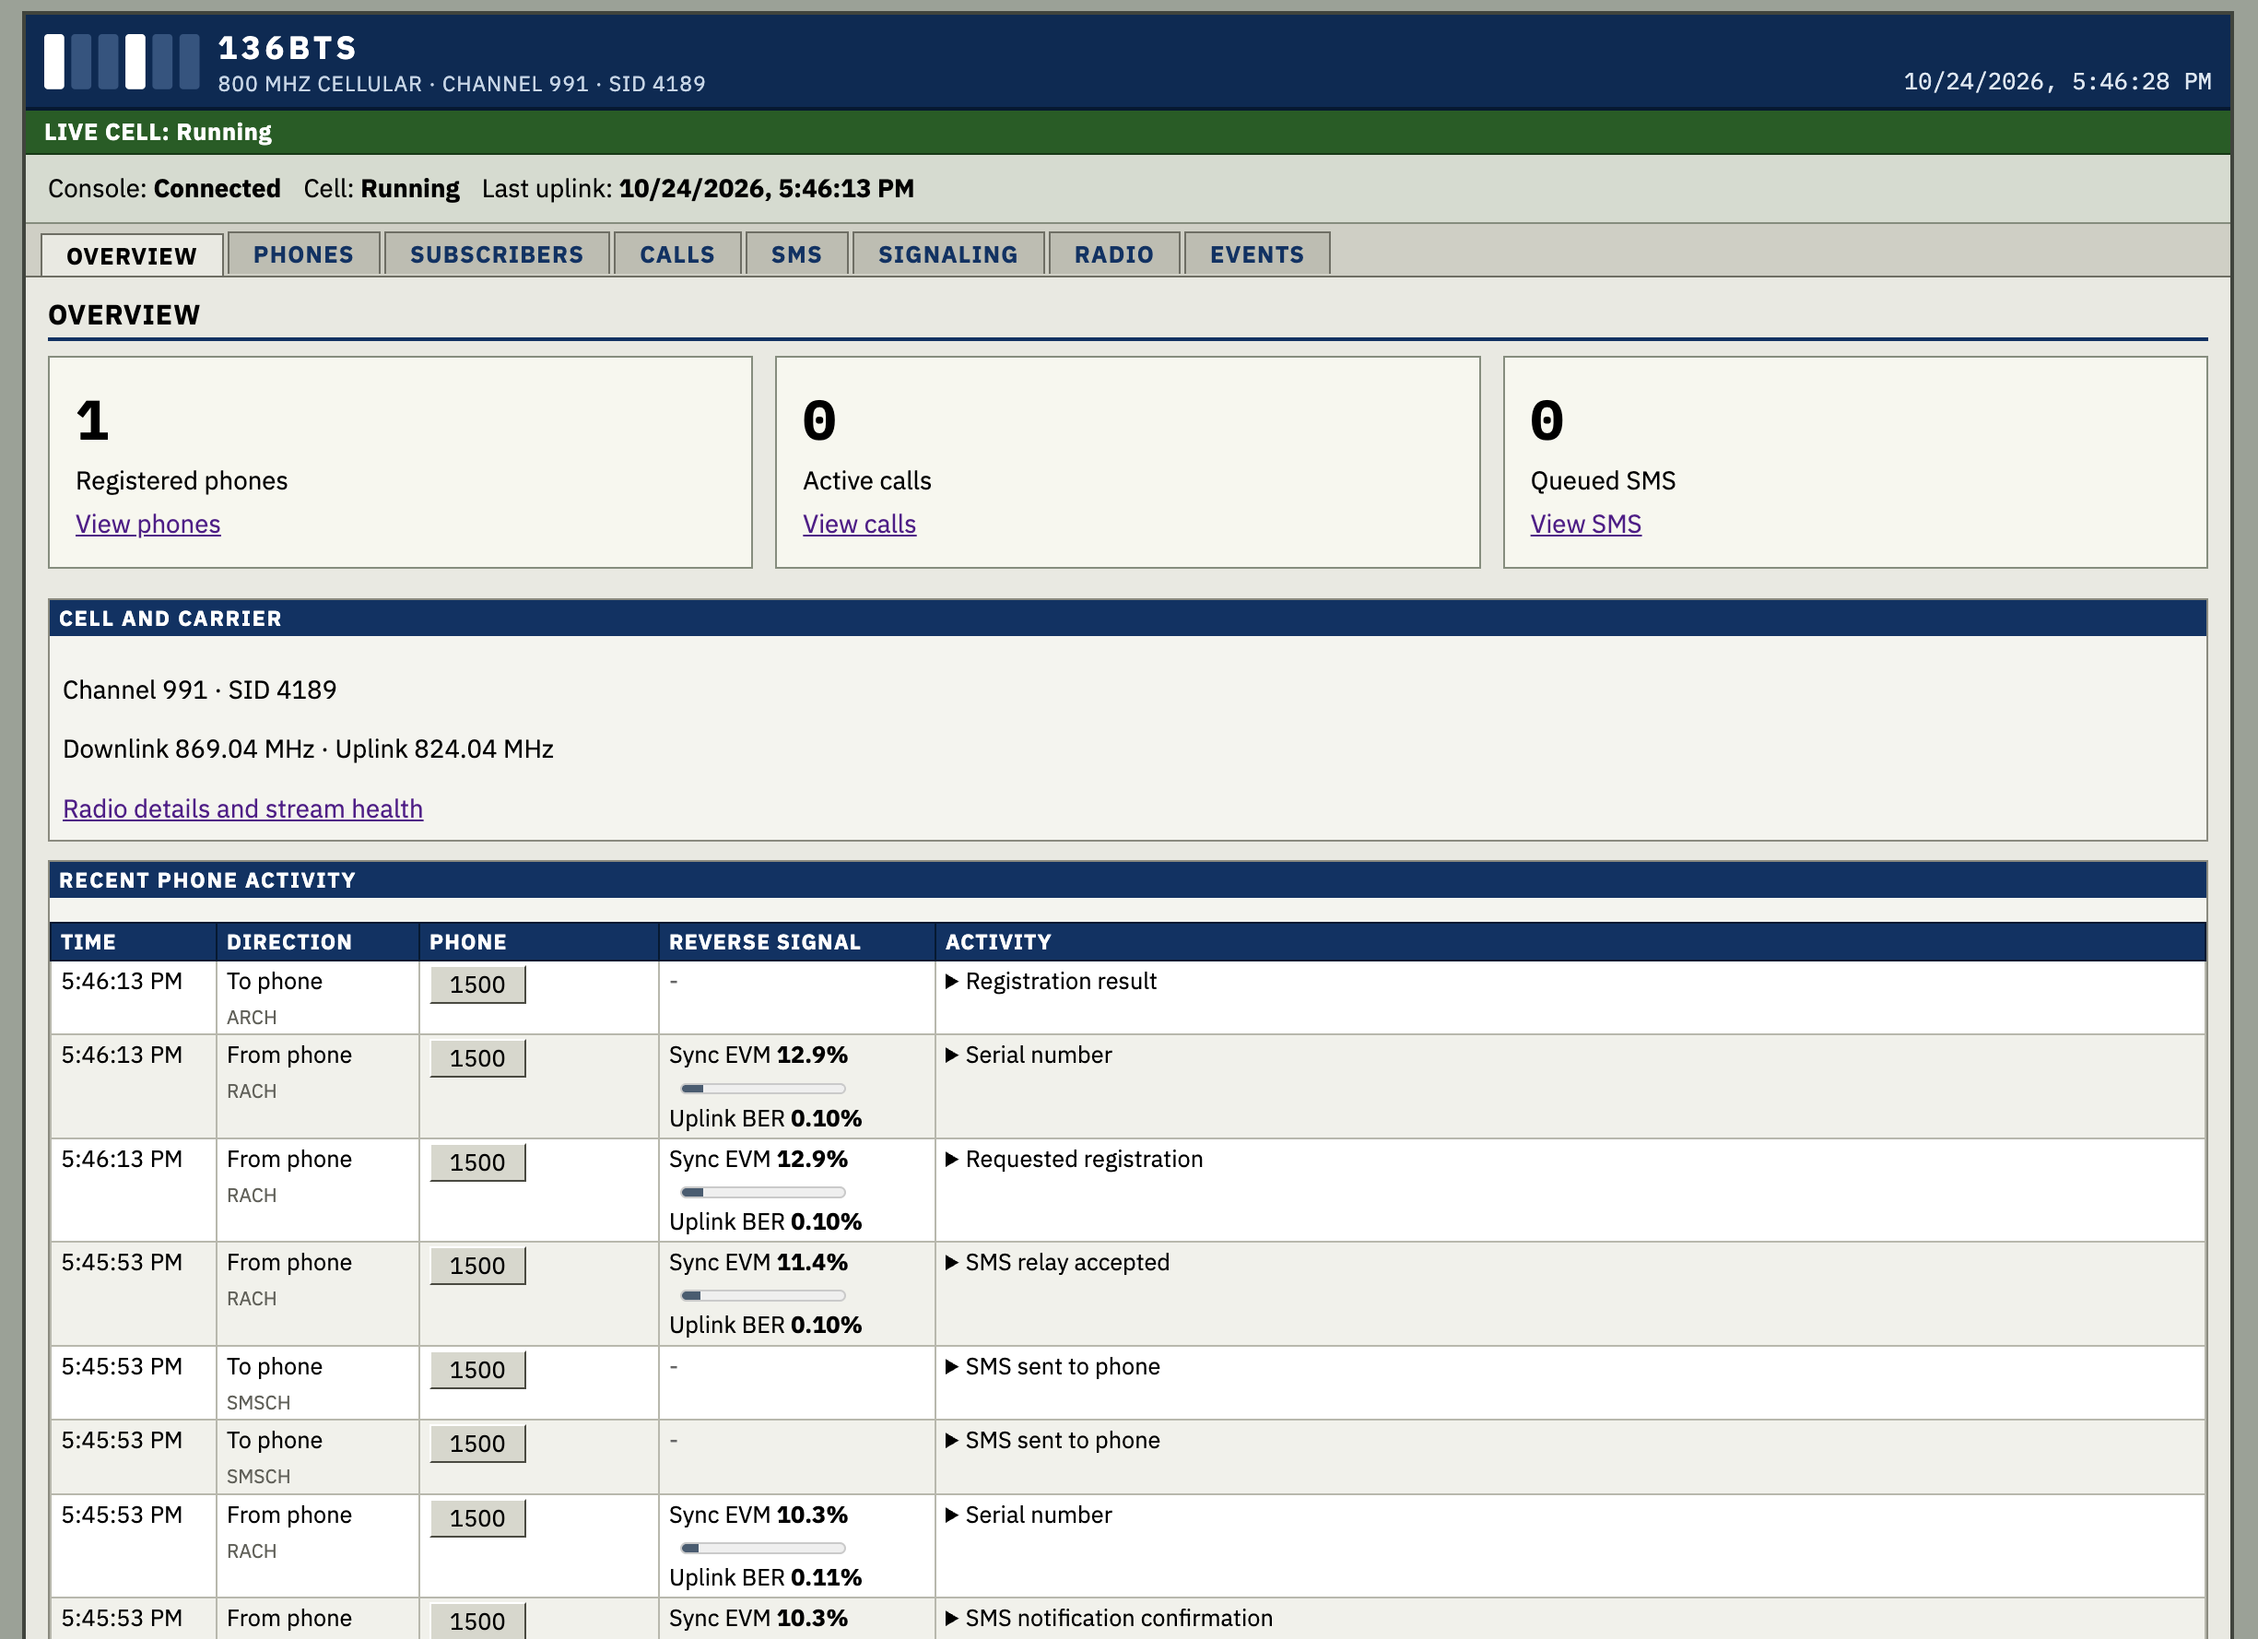Image resolution: width=2258 pixels, height=1639 pixels.
Task: Click the Activity column header
Action: (1570, 942)
